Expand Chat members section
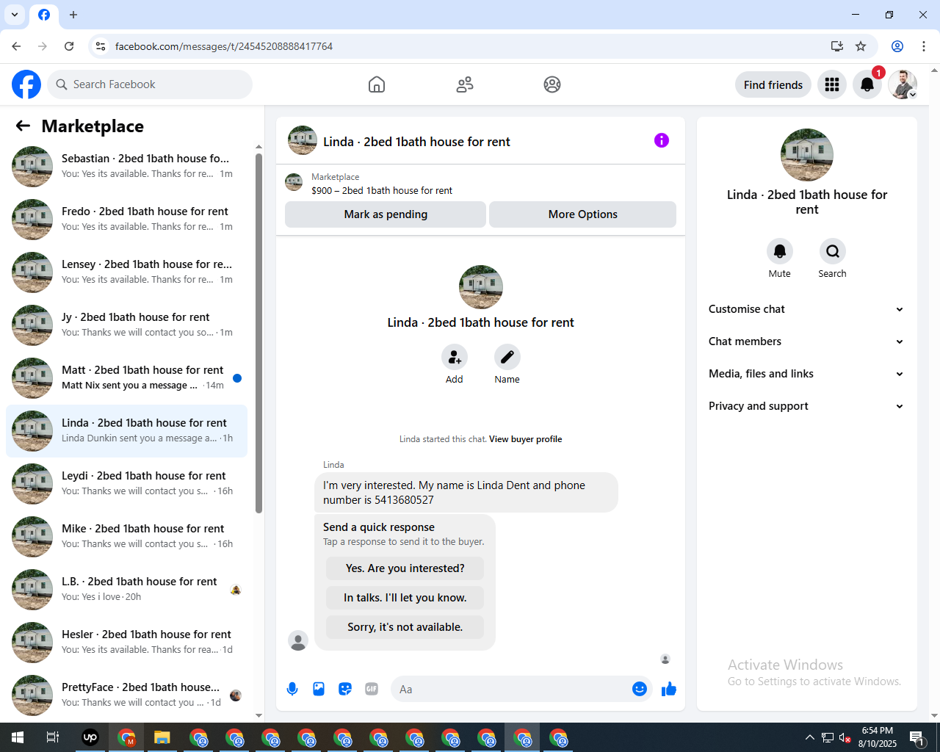This screenshot has height=752, width=940. (806, 341)
